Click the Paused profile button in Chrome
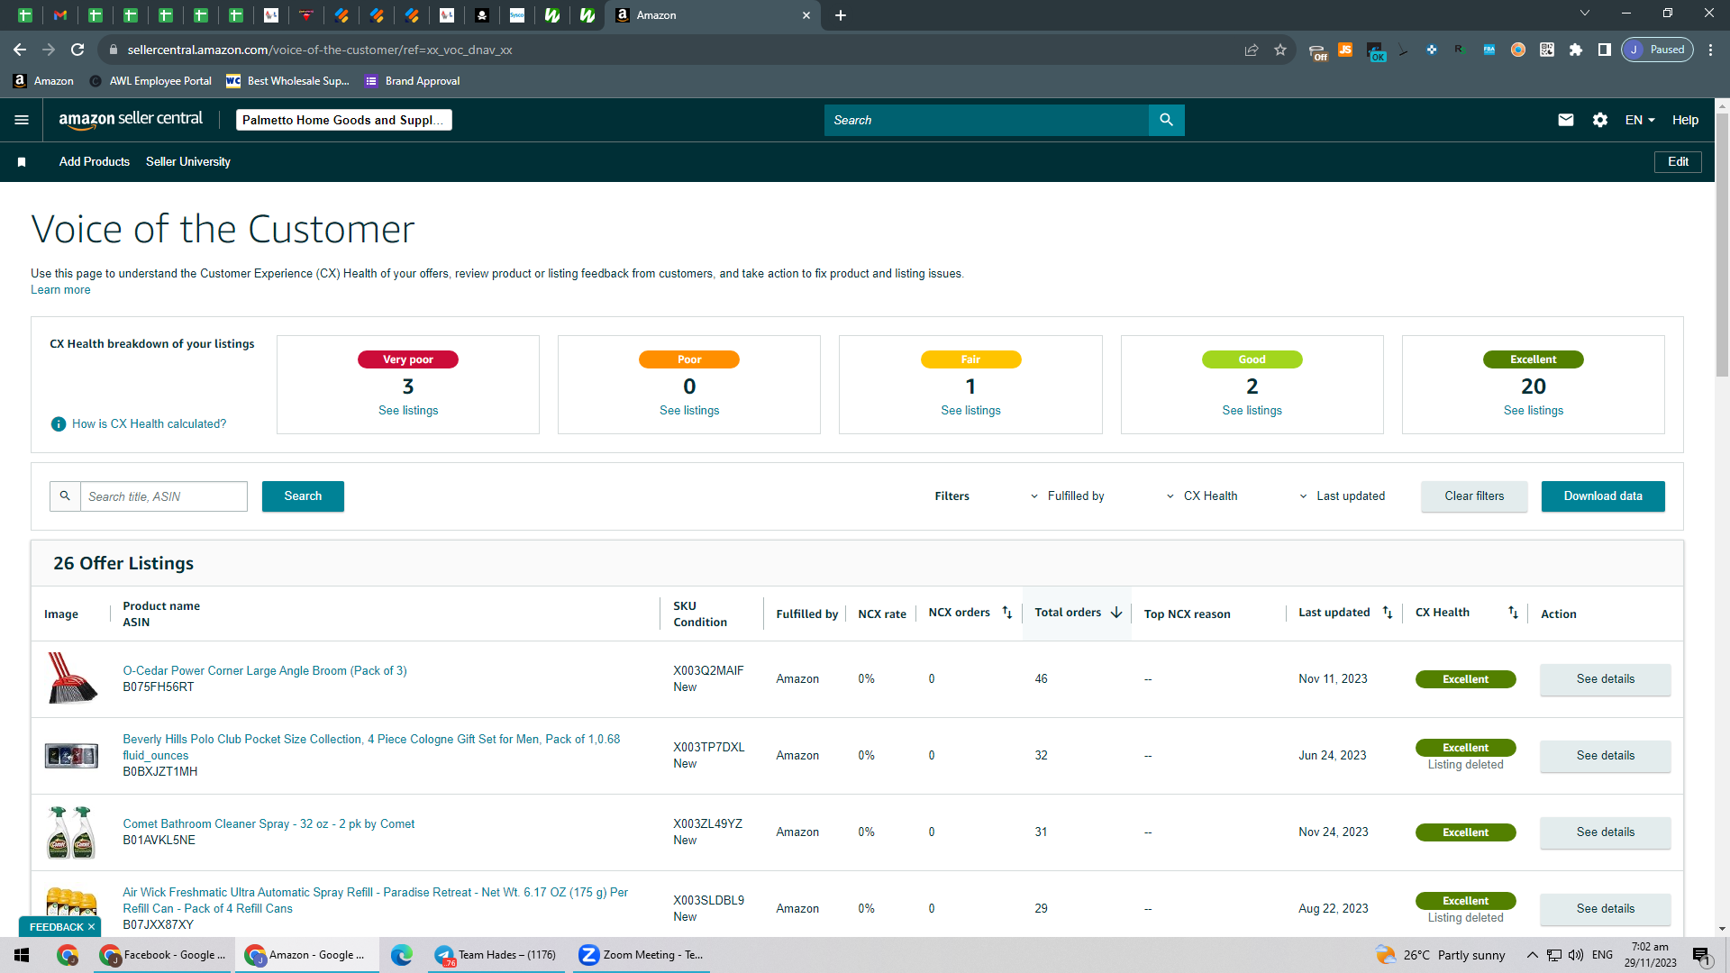The image size is (1730, 973). click(1657, 50)
